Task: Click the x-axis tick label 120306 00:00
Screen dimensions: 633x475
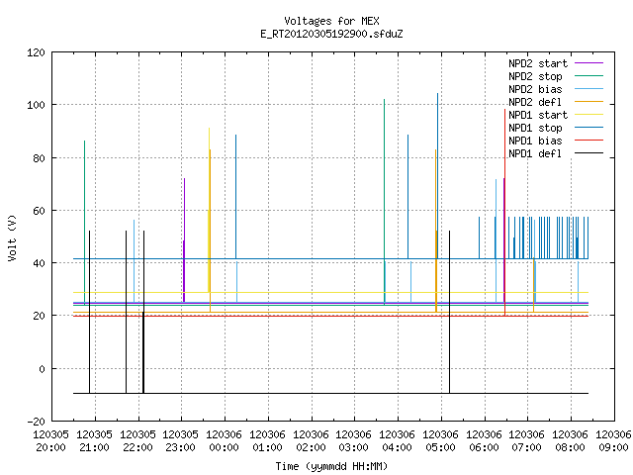Action: click(x=225, y=441)
